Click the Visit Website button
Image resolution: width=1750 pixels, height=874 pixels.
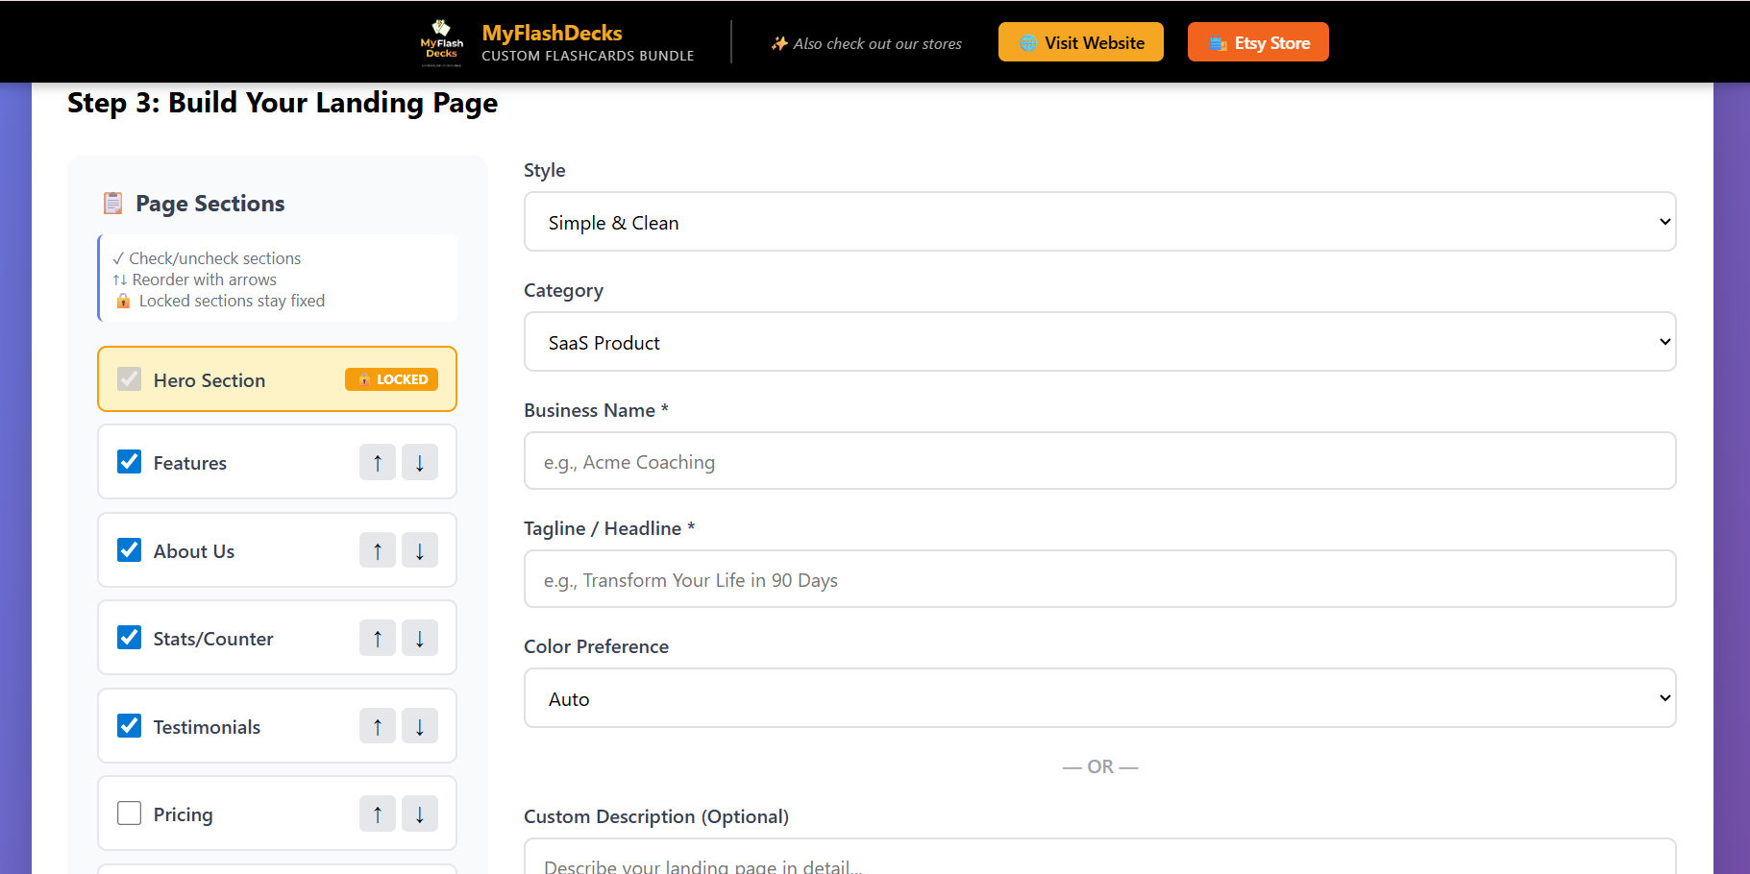[x=1081, y=42]
